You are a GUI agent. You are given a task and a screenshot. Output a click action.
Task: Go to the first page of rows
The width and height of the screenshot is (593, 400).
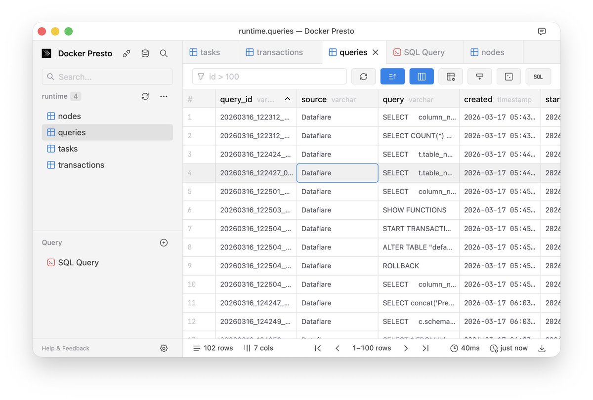pyautogui.click(x=318, y=348)
